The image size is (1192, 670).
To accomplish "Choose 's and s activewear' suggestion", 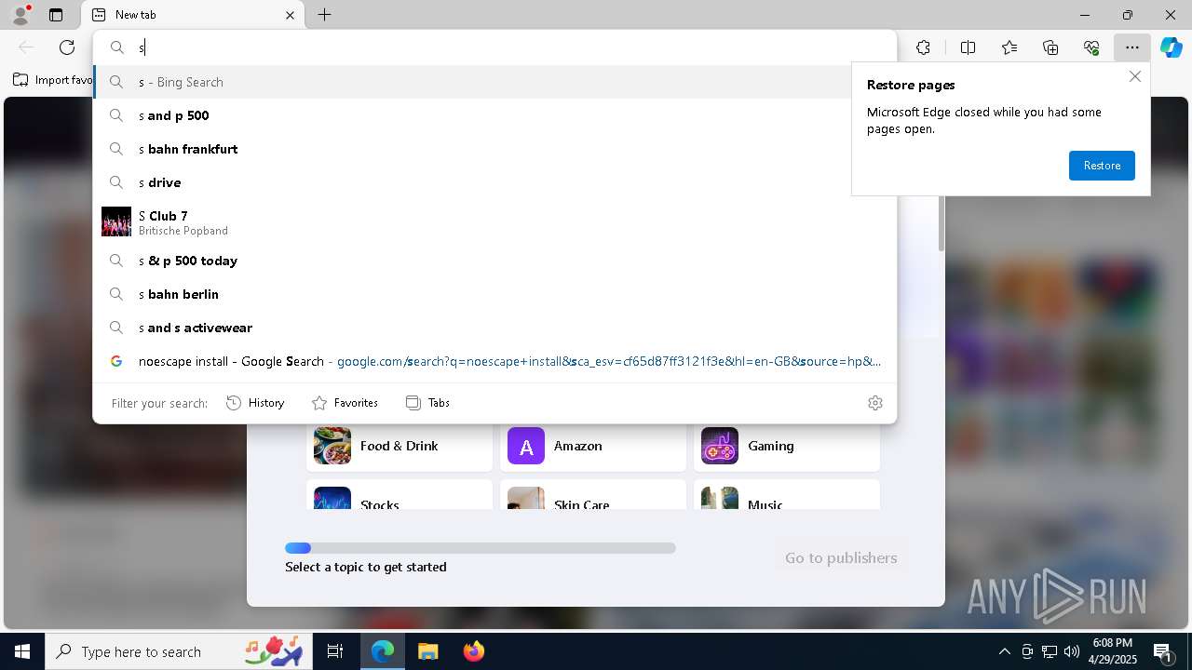I will 494,328.
